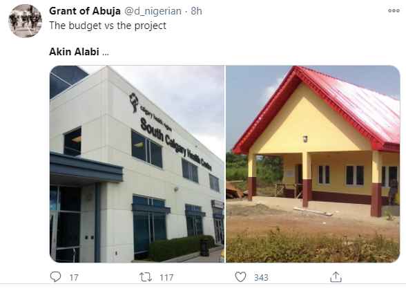
Task: View the 117 retweets count
Action: click(x=166, y=278)
